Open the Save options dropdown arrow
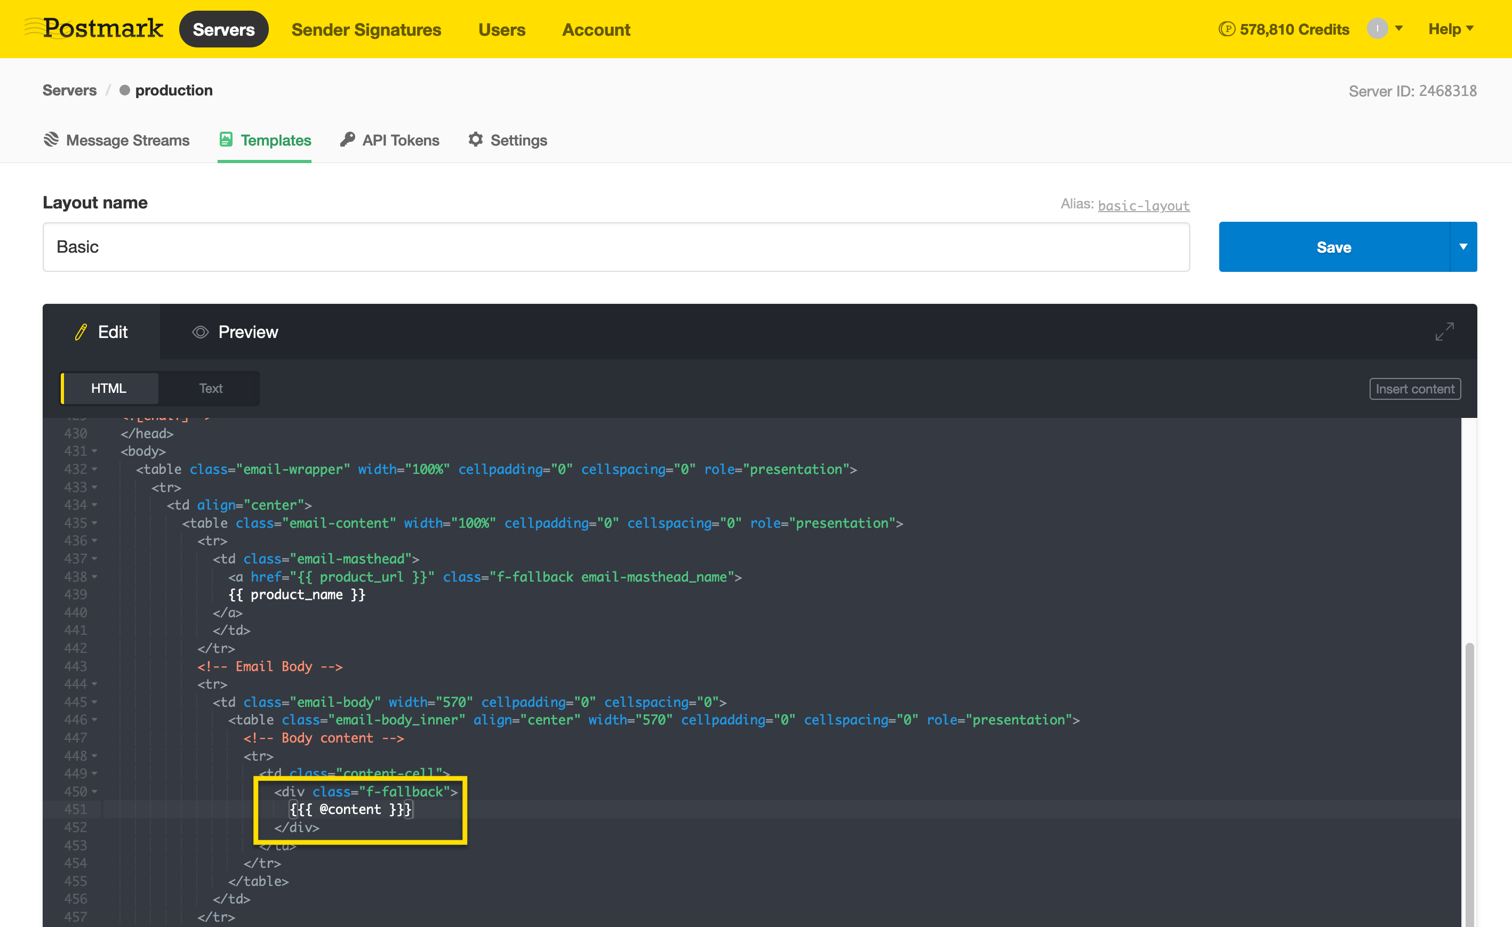 1463,247
